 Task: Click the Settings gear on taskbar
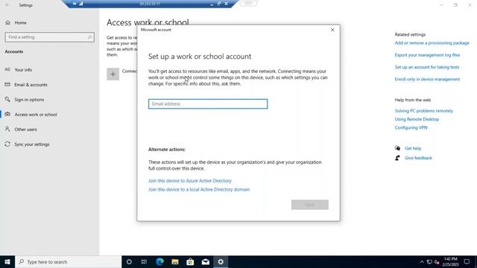point(221,261)
